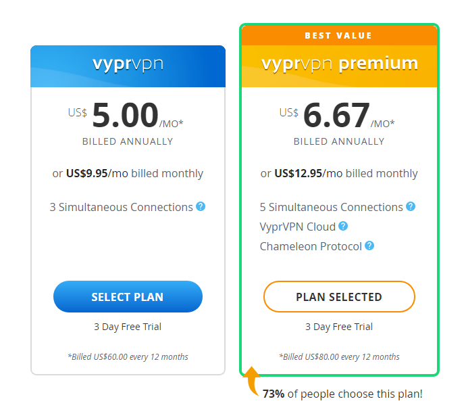Screen dimensions: 466x418
Task: Select the 6.67 per month price
Action: click(x=337, y=115)
